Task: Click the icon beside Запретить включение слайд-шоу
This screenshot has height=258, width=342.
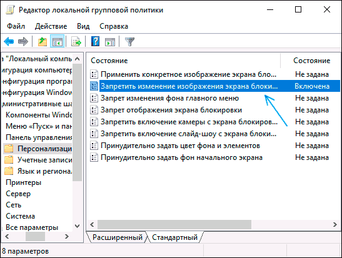Action: pos(94,134)
